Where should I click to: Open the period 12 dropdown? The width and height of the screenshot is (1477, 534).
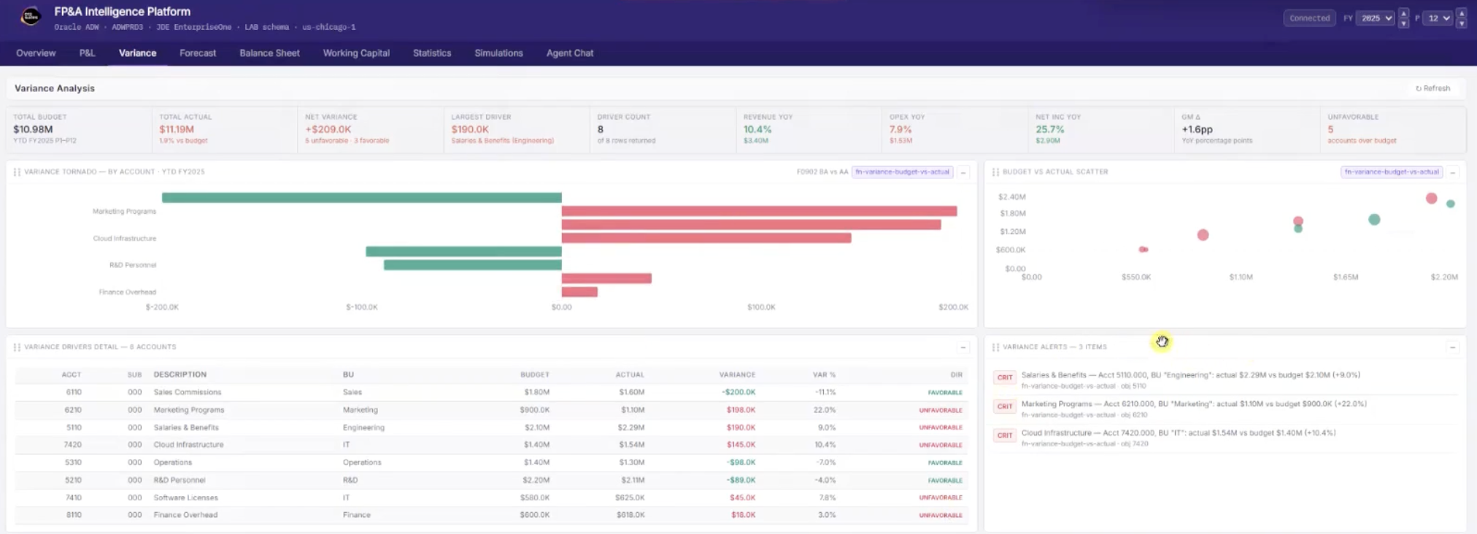coord(1439,18)
